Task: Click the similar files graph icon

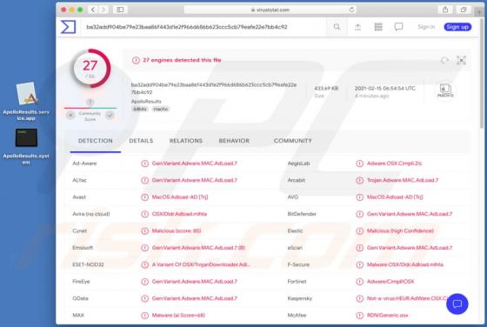Action: [461, 60]
